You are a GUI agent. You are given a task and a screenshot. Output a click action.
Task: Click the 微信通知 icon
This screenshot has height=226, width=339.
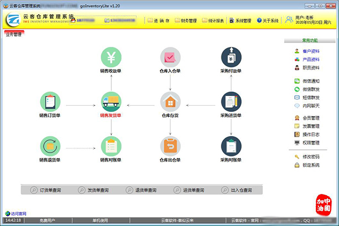point(297,81)
